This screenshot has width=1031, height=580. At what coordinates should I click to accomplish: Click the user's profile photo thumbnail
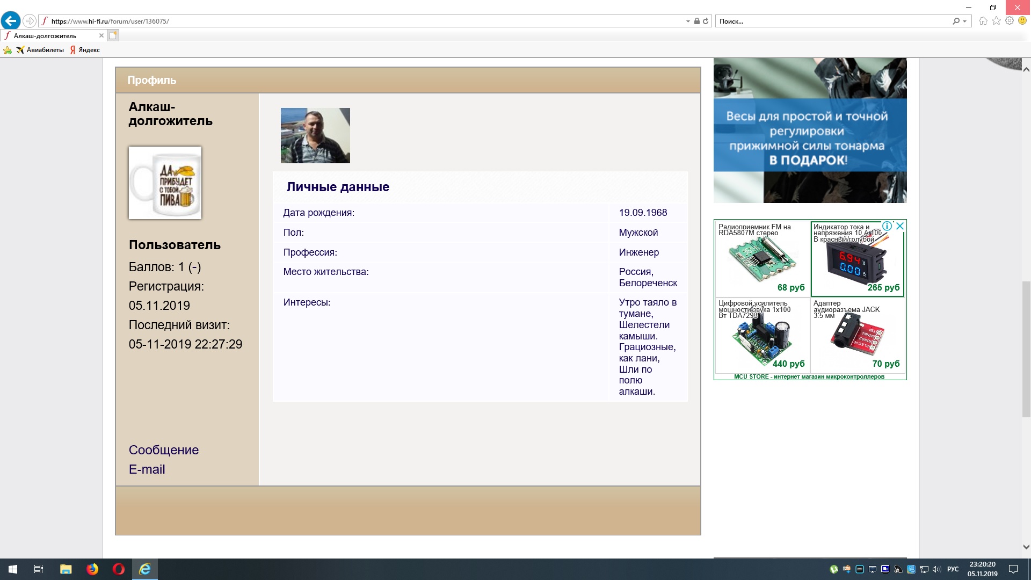[315, 135]
